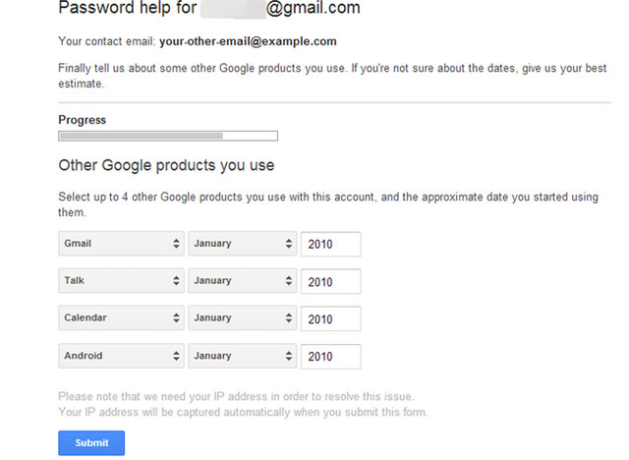This screenshot has height=460, width=629.
Task: Open the month dropdown in the Talk row
Action: (x=242, y=281)
